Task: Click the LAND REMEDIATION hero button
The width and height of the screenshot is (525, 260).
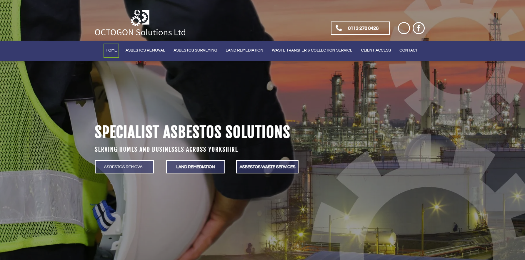Action: coord(196,167)
